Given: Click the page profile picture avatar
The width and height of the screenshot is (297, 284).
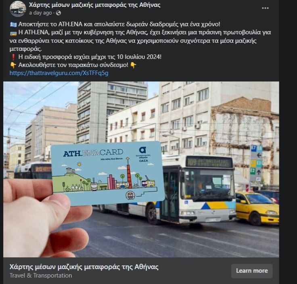Looking at the screenshot, I should pos(18,8).
